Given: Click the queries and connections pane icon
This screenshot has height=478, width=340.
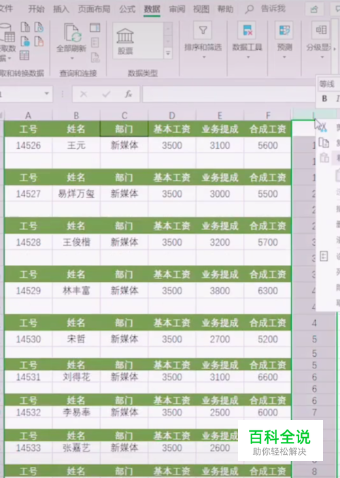Looking at the screenshot, I should (95, 28).
